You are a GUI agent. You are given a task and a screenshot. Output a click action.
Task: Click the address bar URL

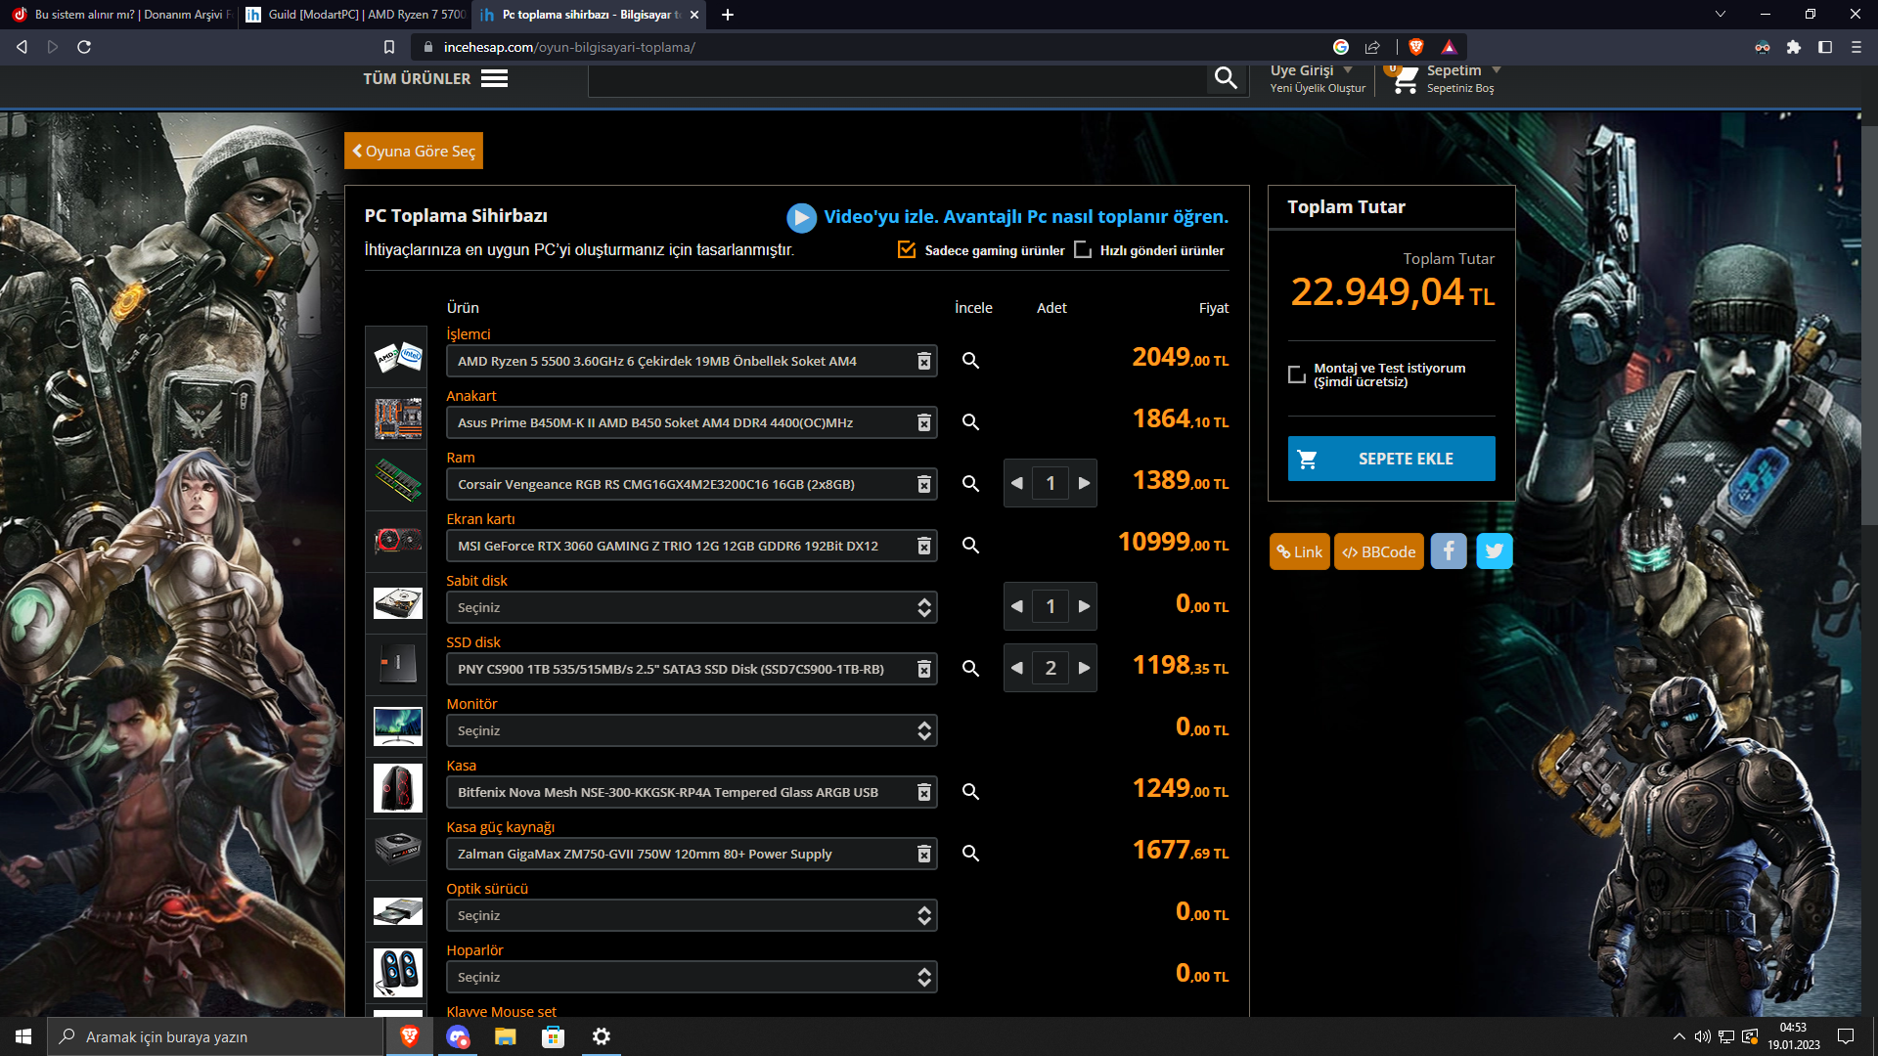[x=569, y=47]
